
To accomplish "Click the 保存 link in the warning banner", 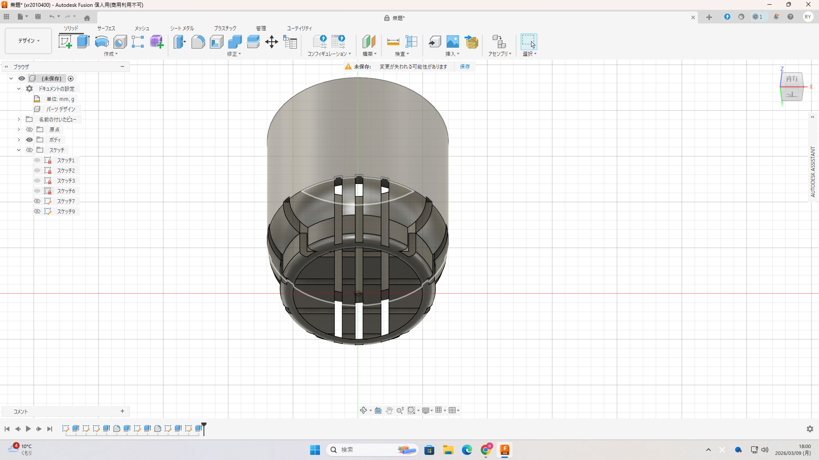I will pos(465,67).
